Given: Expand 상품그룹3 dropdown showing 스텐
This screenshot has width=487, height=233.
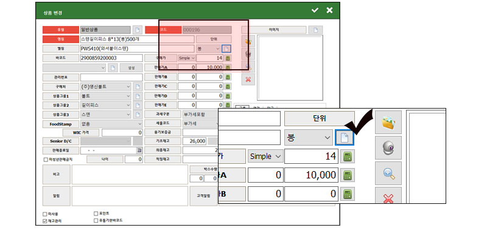Looking at the screenshot, I should (105, 115).
